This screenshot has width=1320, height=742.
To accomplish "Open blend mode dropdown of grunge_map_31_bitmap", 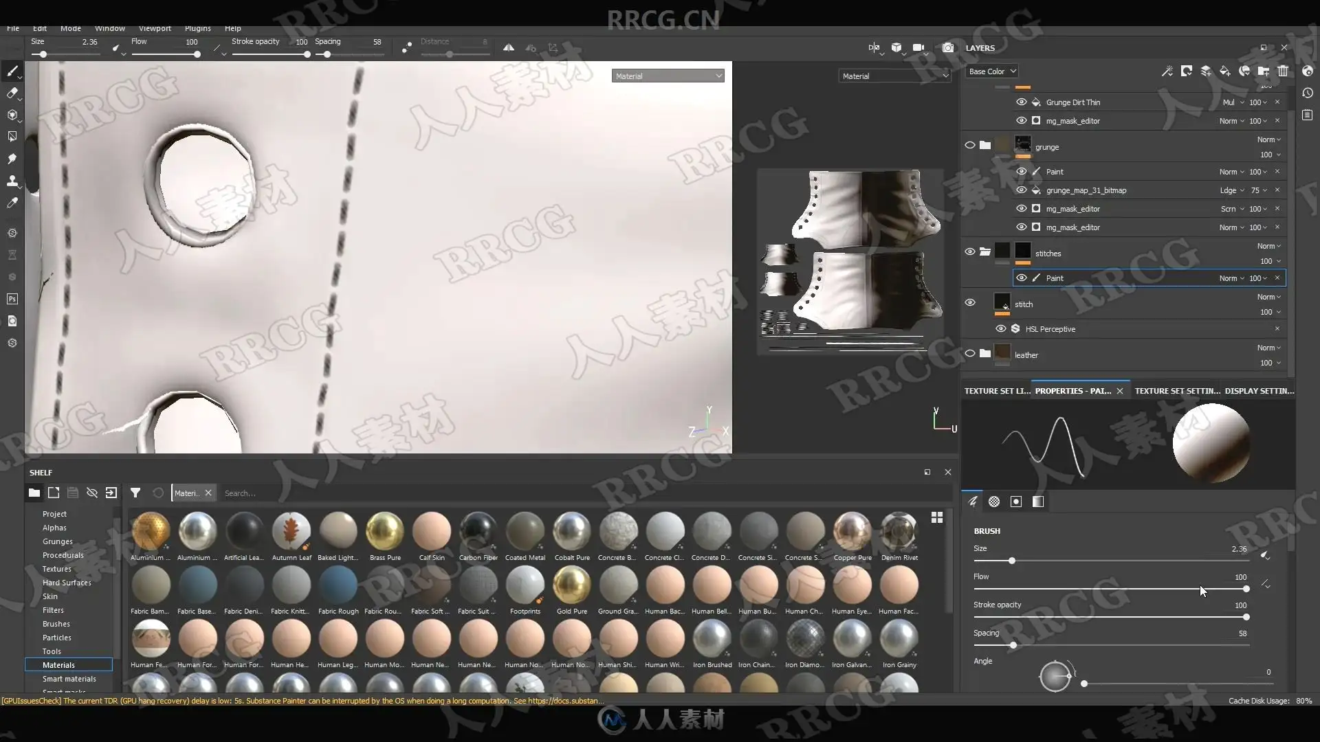I will [1232, 190].
